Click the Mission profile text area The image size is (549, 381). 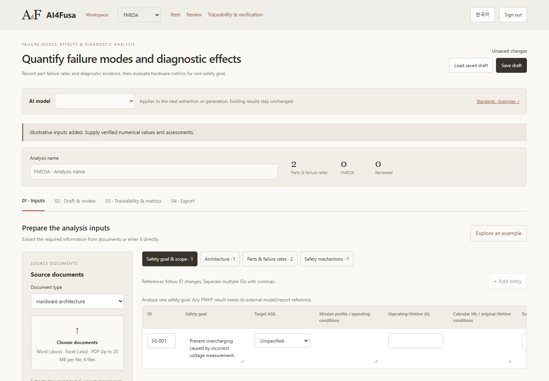pos(349,348)
